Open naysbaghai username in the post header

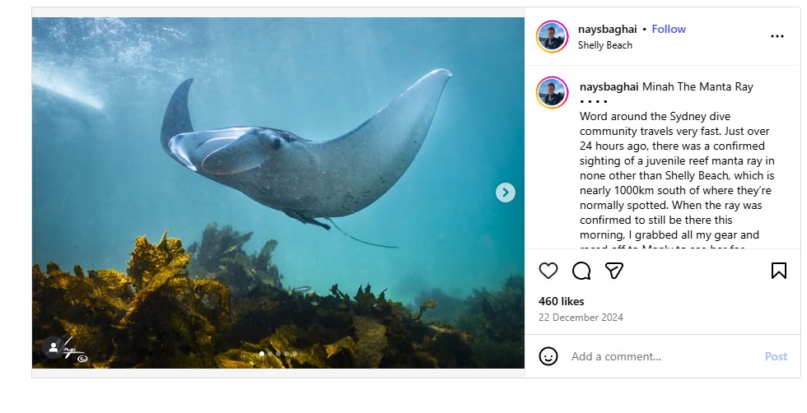coord(609,29)
